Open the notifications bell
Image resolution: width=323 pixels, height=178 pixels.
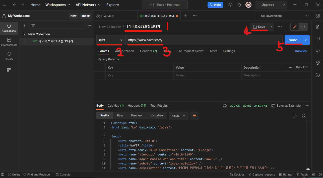239,5
